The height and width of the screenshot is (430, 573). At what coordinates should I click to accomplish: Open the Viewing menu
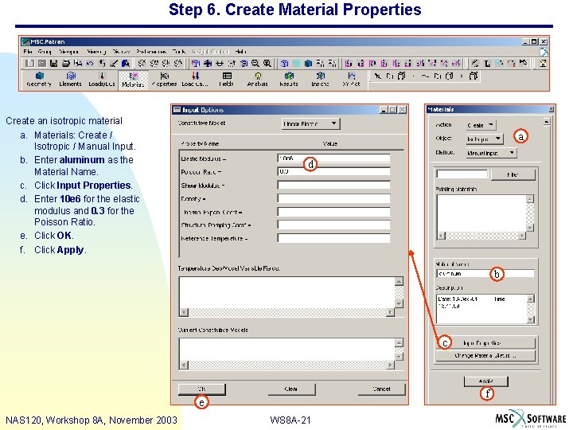click(x=96, y=52)
